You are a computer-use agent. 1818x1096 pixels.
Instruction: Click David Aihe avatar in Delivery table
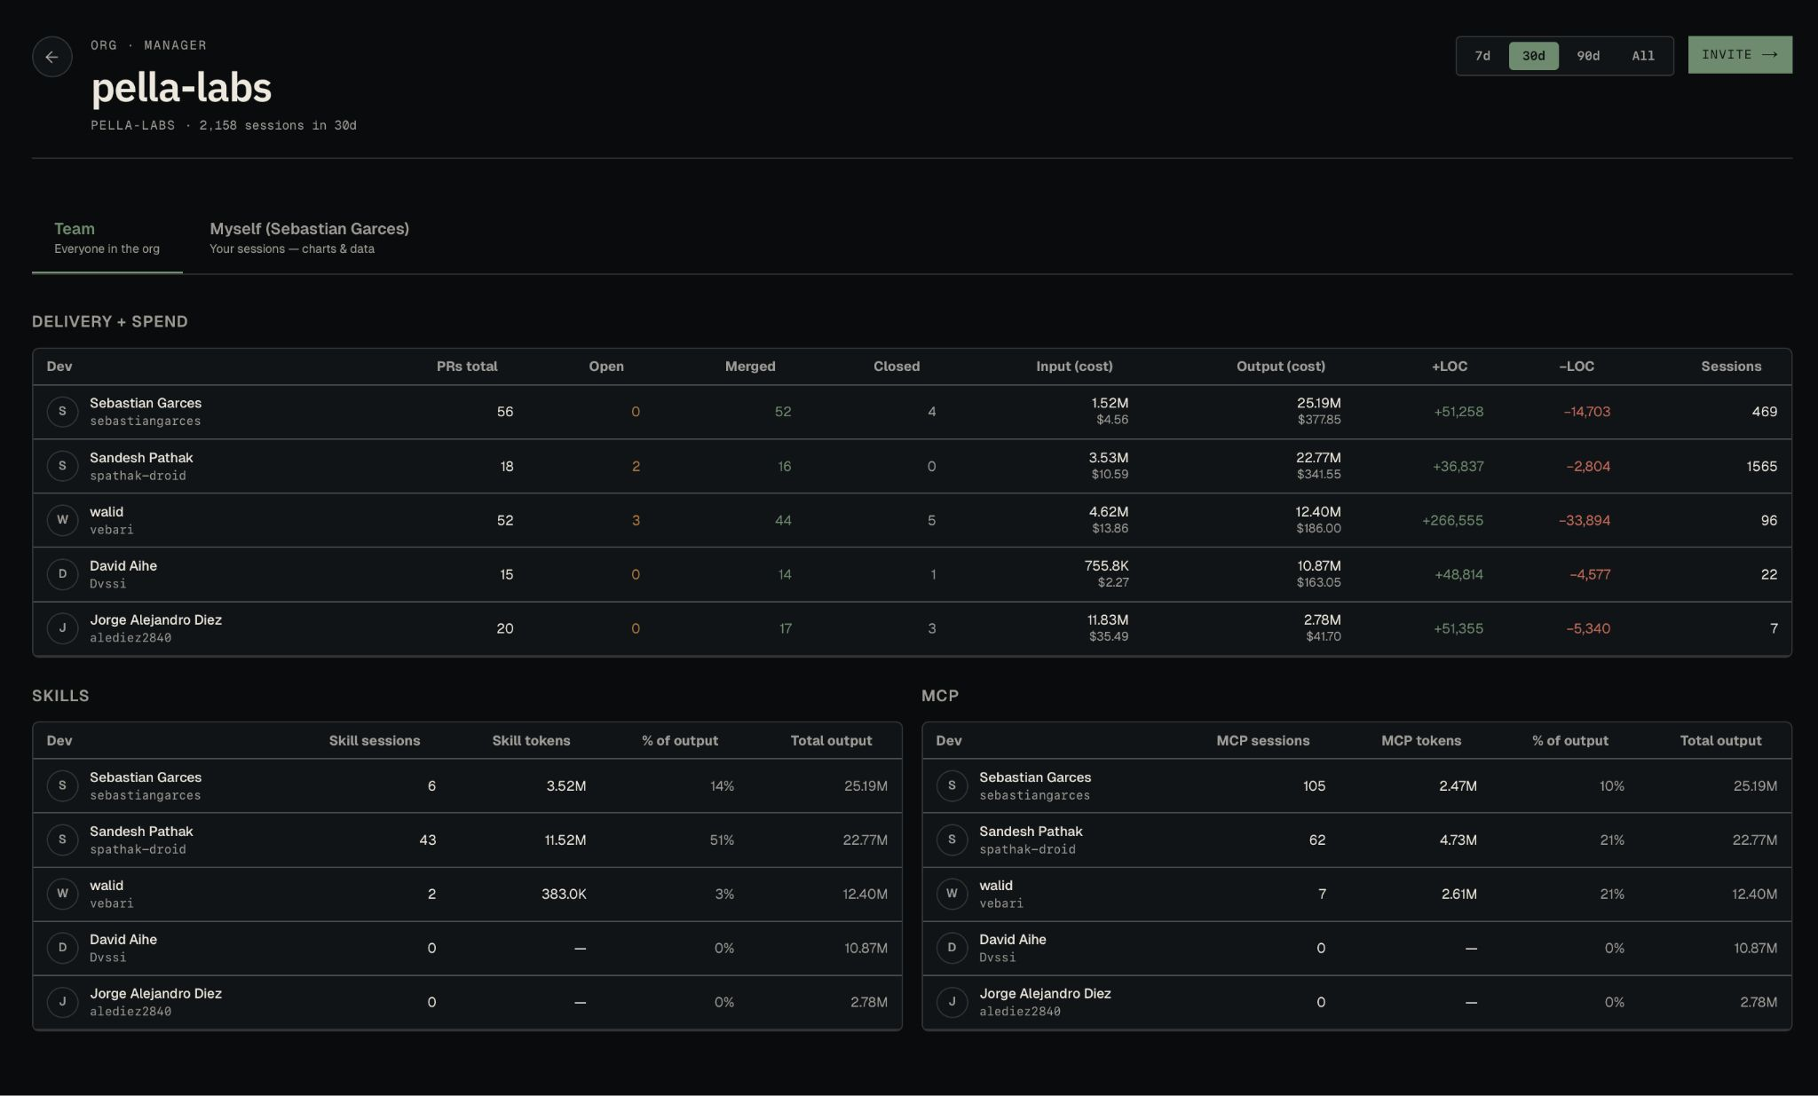[62, 574]
